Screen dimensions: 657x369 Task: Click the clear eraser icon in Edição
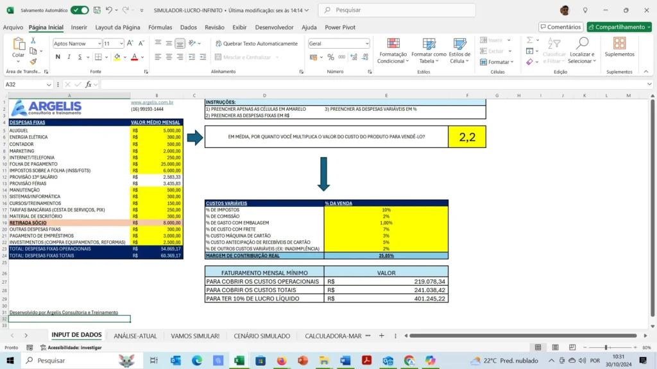(529, 62)
